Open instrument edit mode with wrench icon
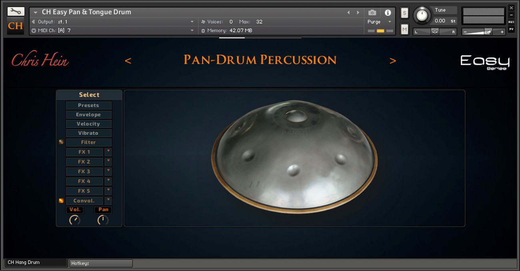The image size is (520, 271). (16, 11)
